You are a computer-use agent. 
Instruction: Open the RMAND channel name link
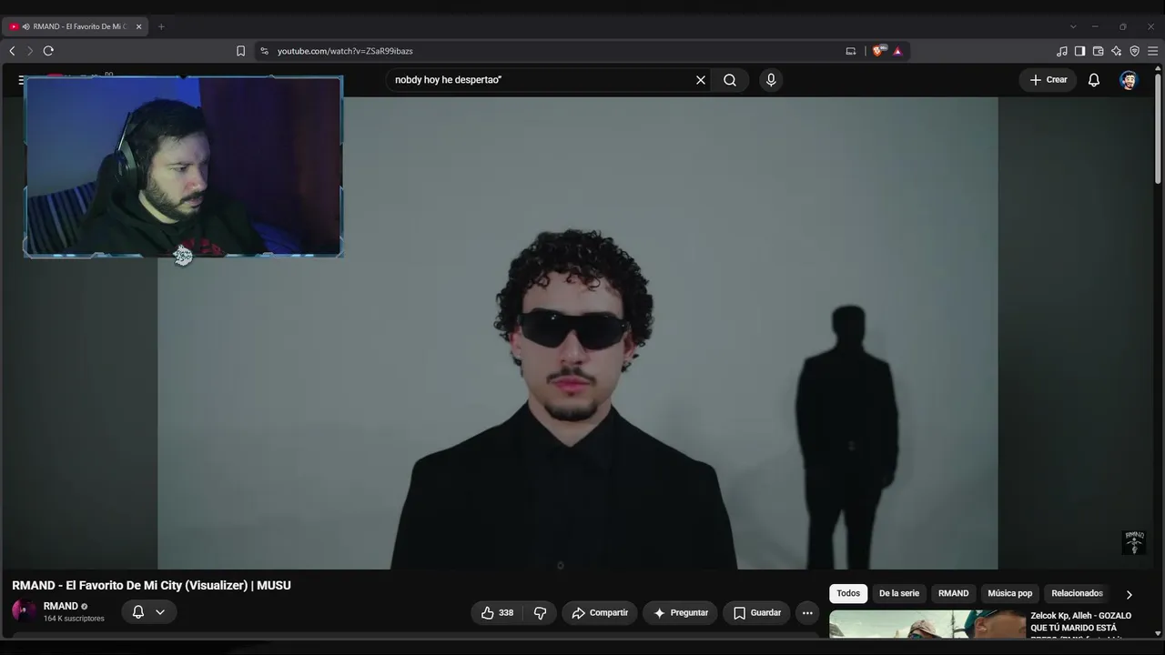[60, 606]
